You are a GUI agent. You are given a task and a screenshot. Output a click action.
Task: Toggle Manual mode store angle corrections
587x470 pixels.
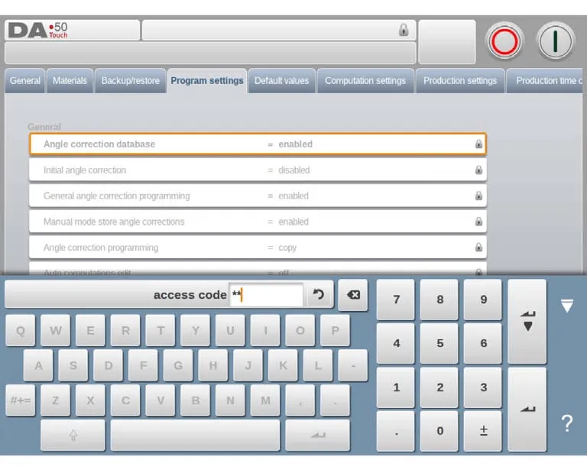point(257,222)
